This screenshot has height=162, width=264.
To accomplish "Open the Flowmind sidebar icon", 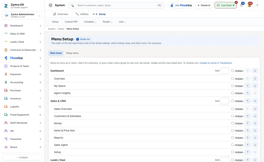I will 6,139.
